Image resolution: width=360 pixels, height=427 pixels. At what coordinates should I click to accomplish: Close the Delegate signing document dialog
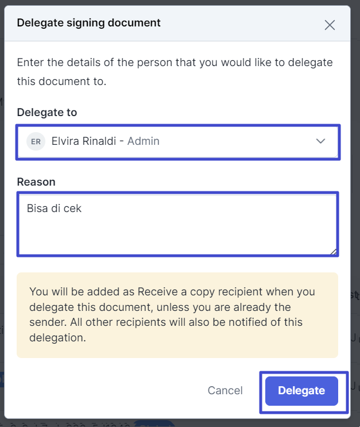coord(330,25)
